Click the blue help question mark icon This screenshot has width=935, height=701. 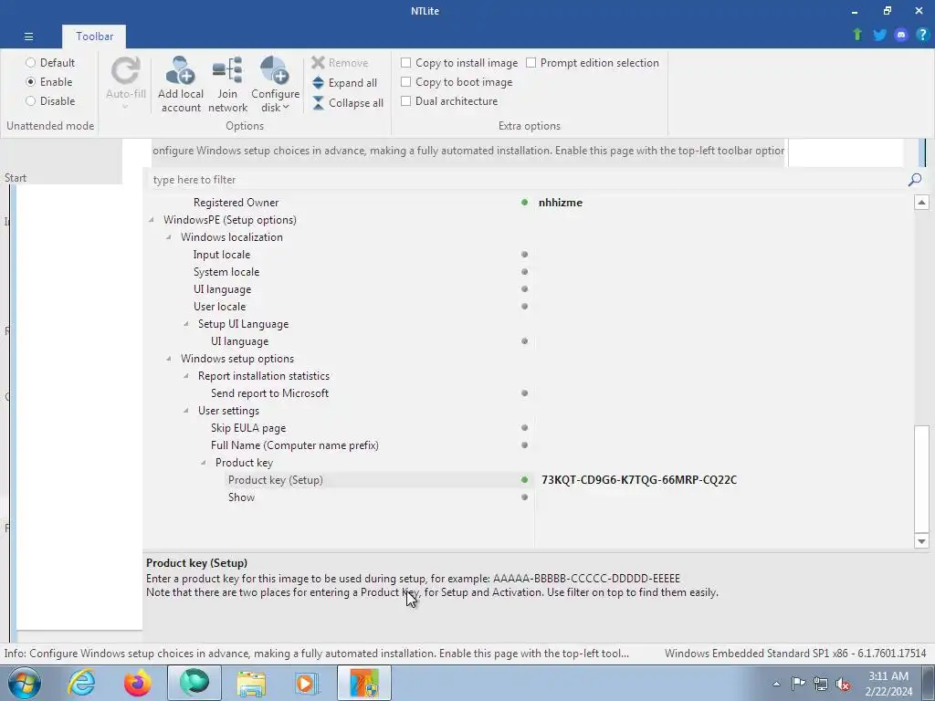click(x=922, y=35)
